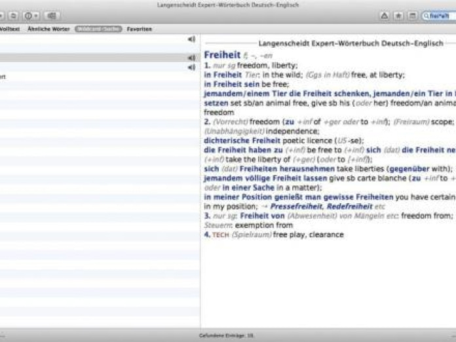Open the info button dropdown in toolbar

[x=31, y=16]
